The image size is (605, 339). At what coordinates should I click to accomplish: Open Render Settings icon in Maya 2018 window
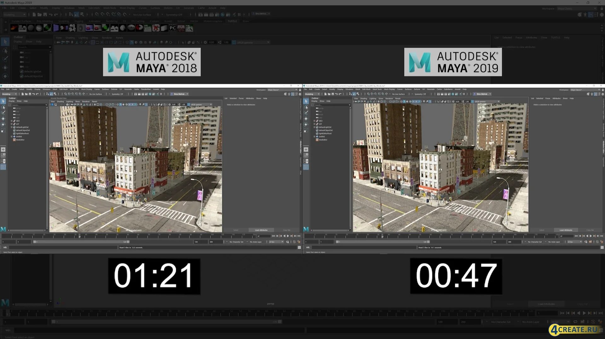tap(147, 94)
